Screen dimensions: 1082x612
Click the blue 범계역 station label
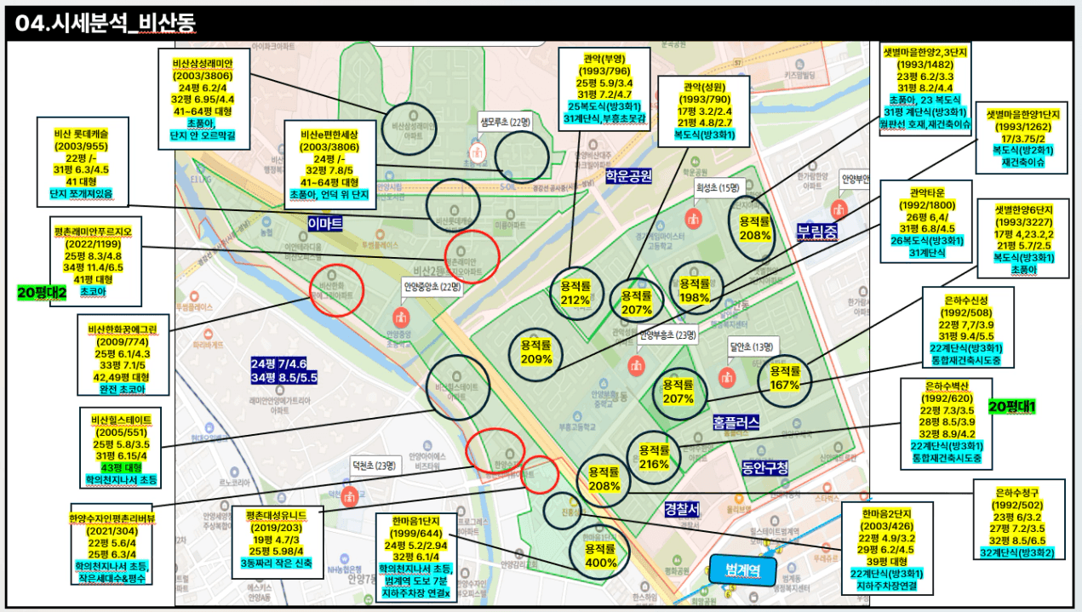click(743, 569)
